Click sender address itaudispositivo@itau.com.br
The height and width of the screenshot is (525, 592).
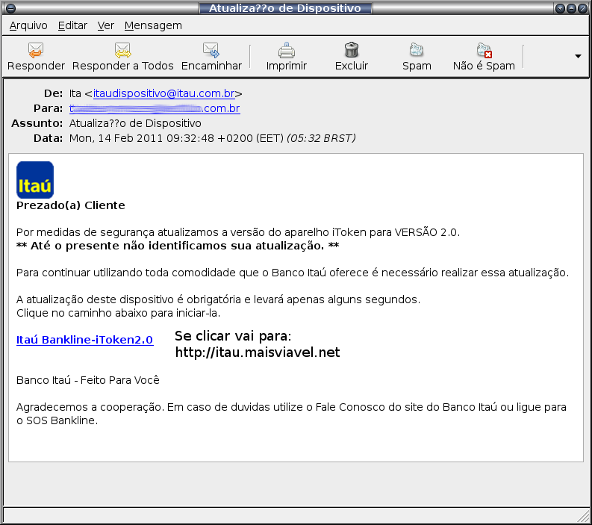[163, 93]
